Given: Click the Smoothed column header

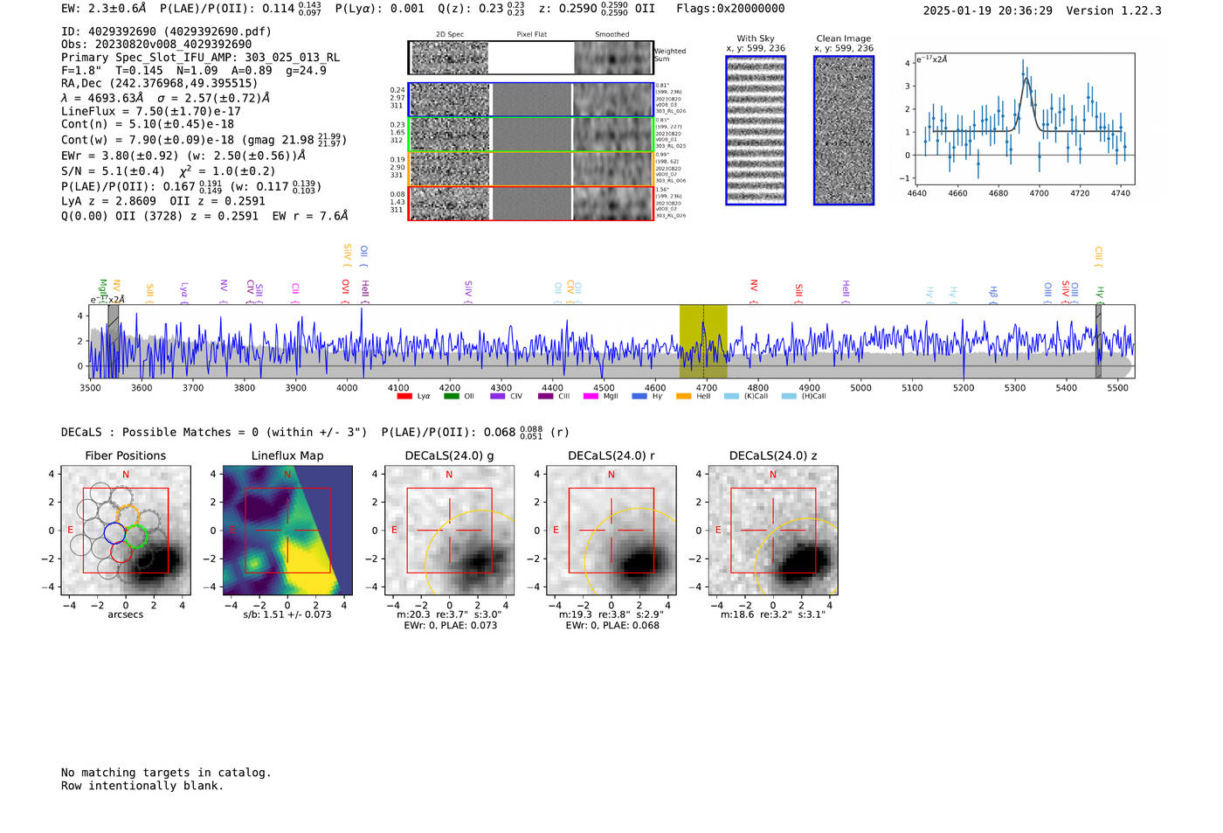Looking at the screenshot, I should point(612,35).
